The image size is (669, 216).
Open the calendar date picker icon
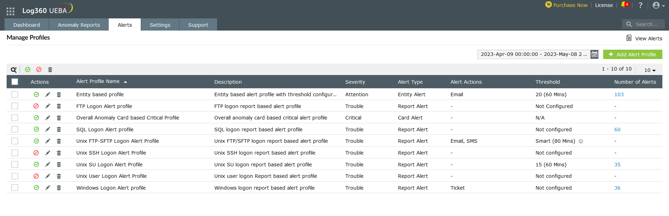pyautogui.click(x=594, y=54)
